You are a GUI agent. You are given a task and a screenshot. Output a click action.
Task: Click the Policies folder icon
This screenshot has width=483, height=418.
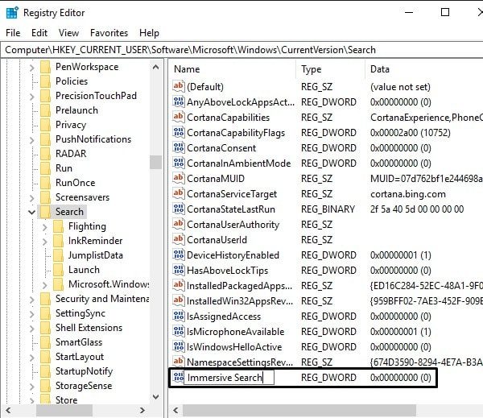tap(45, 81)
